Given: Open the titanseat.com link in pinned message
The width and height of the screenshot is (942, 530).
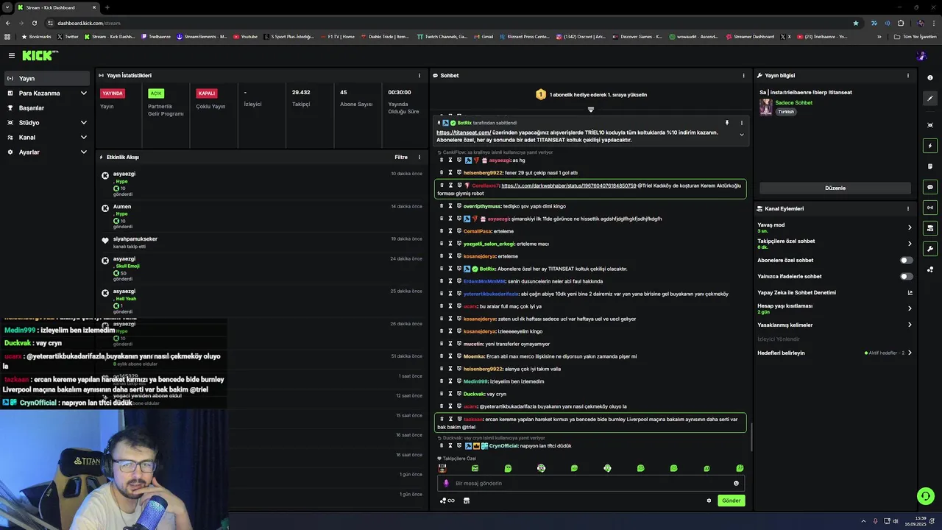Looking at the screenshot, I should [464, 132].
